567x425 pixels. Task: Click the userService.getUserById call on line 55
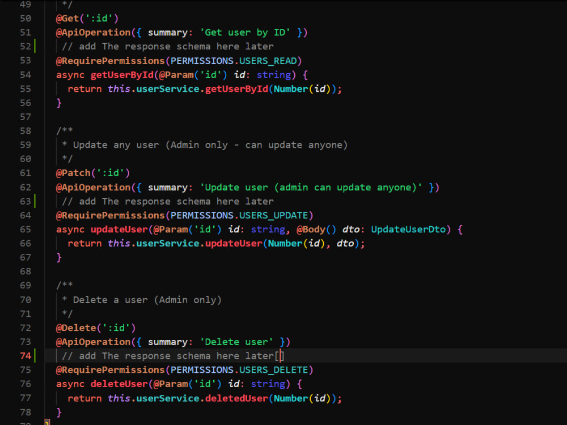click(202, 89)
